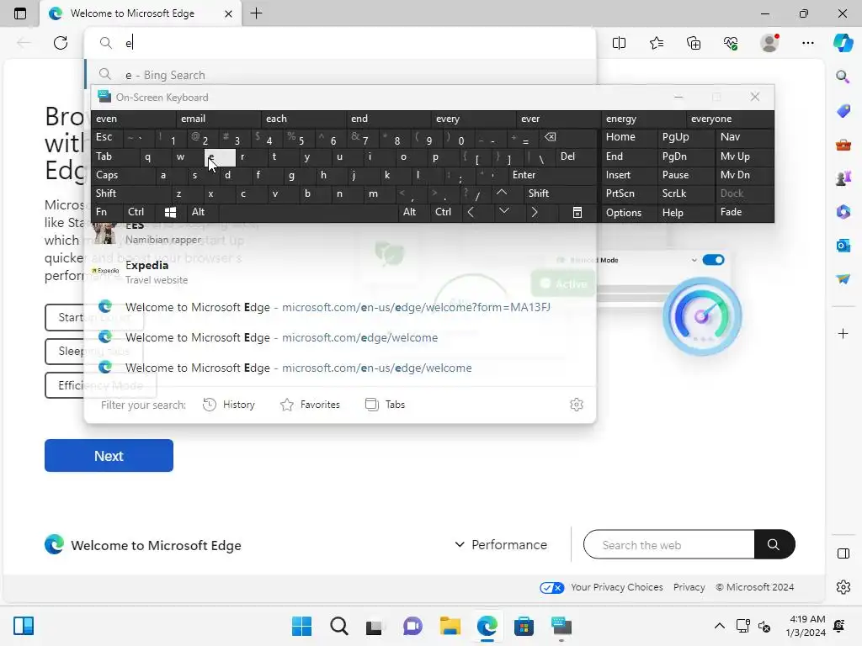Open the Widgets icon in taskbar

(24, 626)
